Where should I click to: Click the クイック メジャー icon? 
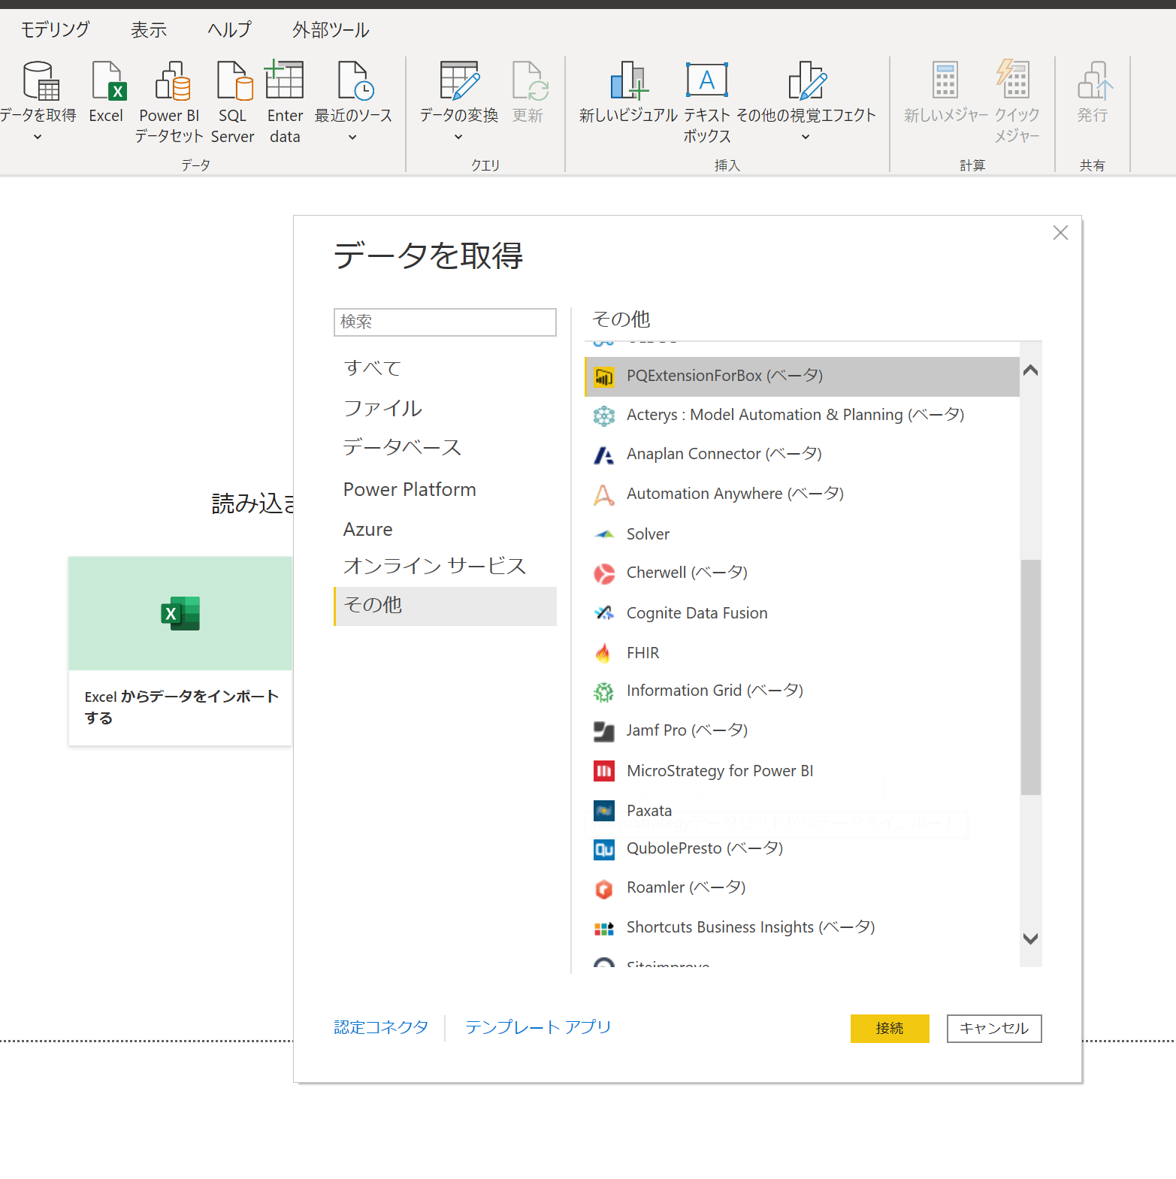tap(1014, 80)
